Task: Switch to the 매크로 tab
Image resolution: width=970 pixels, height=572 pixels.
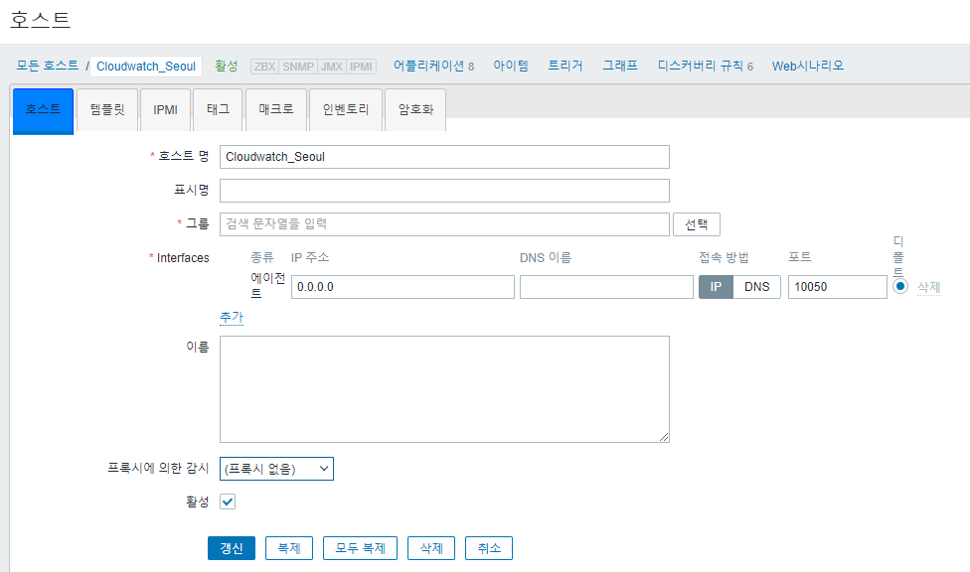Action: coord(276,110)
